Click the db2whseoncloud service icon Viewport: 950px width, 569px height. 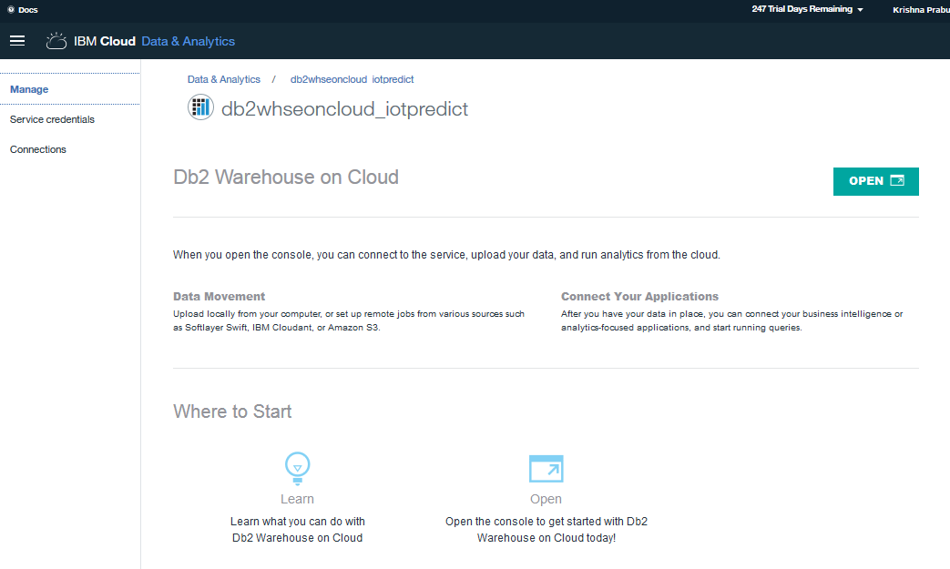(200, 107)
